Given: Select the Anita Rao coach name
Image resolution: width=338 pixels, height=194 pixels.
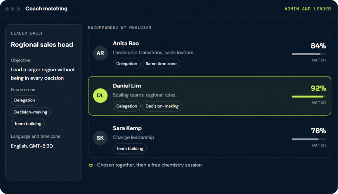Looking at the screenshot, I should point(126,43).
